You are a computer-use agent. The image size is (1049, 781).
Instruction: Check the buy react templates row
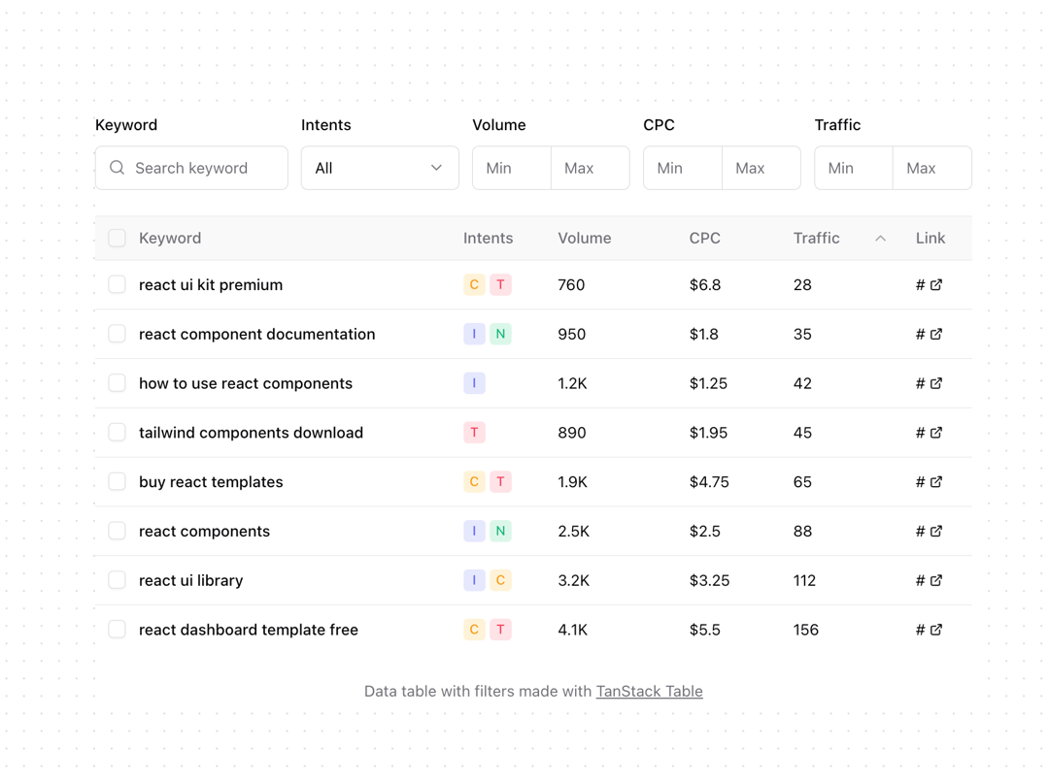[x=118, y=481]
